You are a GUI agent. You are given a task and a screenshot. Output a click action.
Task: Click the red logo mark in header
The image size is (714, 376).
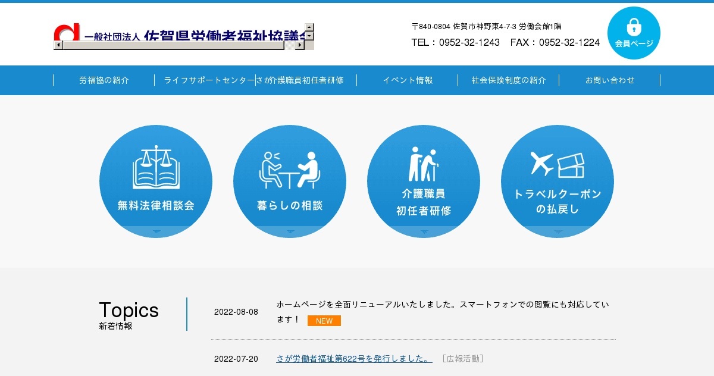point(66,32)
